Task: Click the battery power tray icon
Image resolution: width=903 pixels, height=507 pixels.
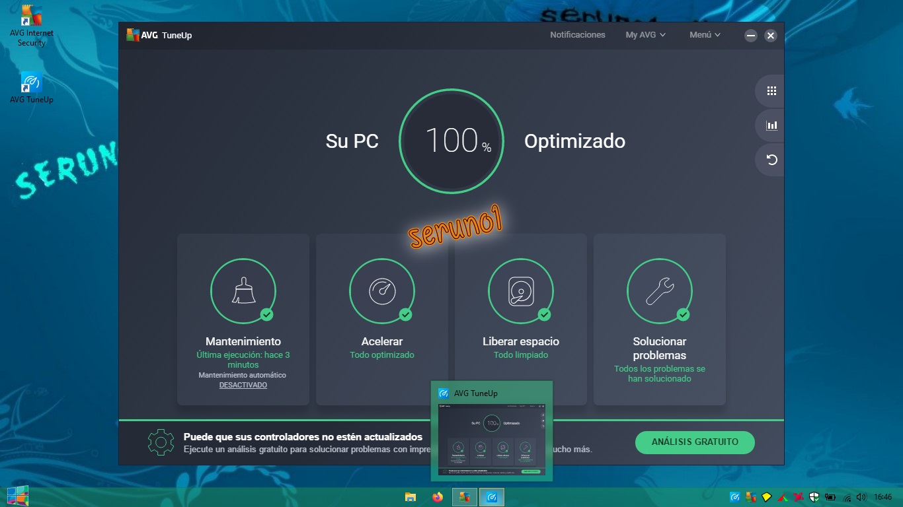Action: click(x=830, y=497)
